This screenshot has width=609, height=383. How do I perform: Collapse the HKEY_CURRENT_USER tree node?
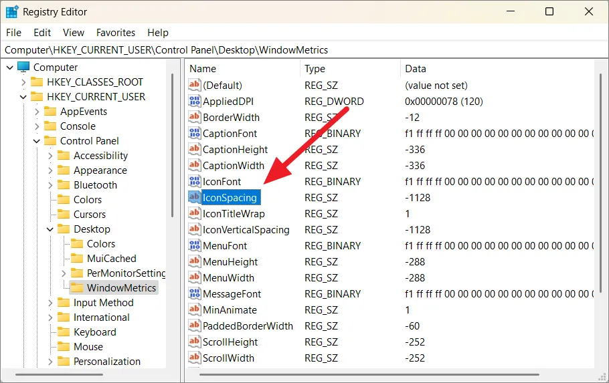click(x=23, y=97)
